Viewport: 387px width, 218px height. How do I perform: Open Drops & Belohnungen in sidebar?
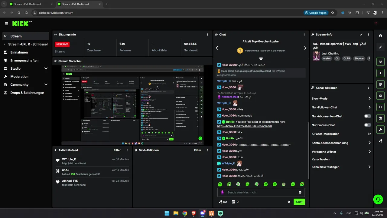[x=26, y=93]
